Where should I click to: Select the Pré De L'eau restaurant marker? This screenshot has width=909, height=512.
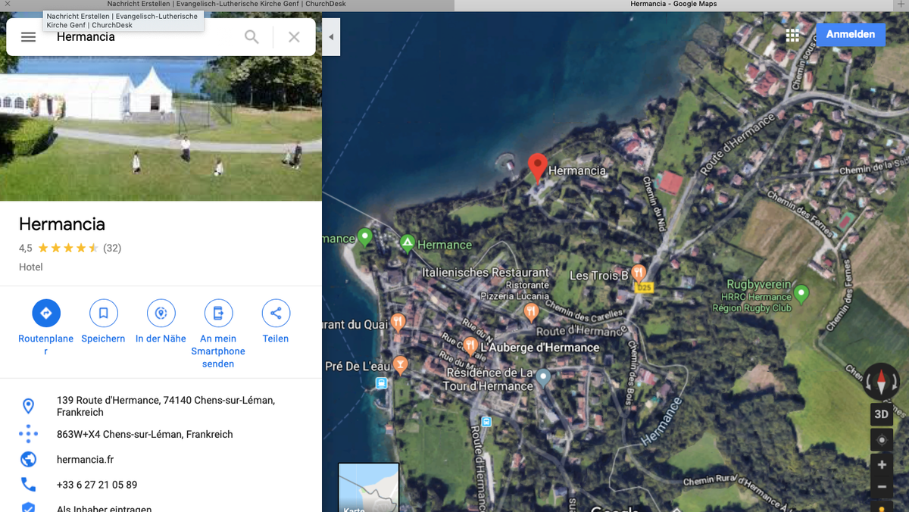400,365
